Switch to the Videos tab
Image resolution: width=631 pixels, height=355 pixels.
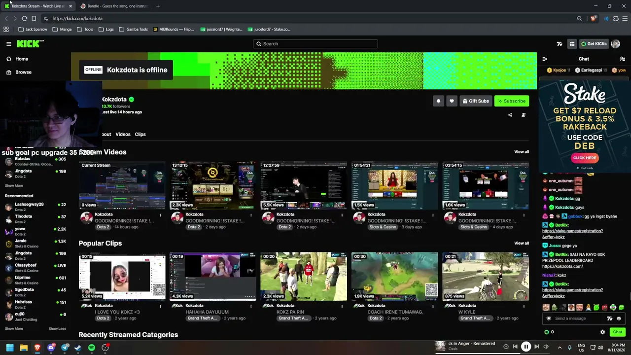pyautogui.click(x=123, y=134)
